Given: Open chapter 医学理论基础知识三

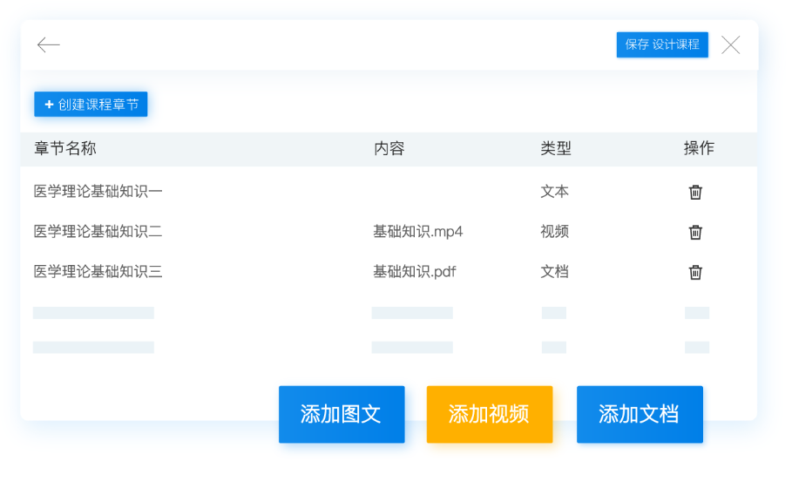Looking at the screenshot, I should click(98, 272).
